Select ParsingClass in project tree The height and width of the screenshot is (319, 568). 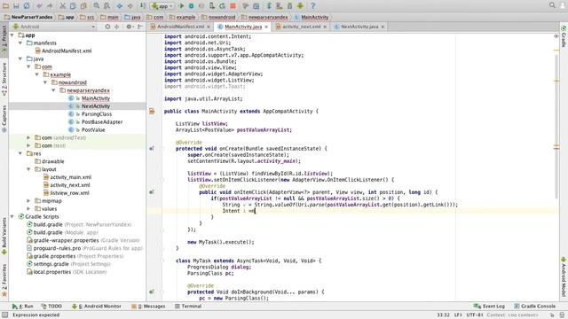point(97,114)
